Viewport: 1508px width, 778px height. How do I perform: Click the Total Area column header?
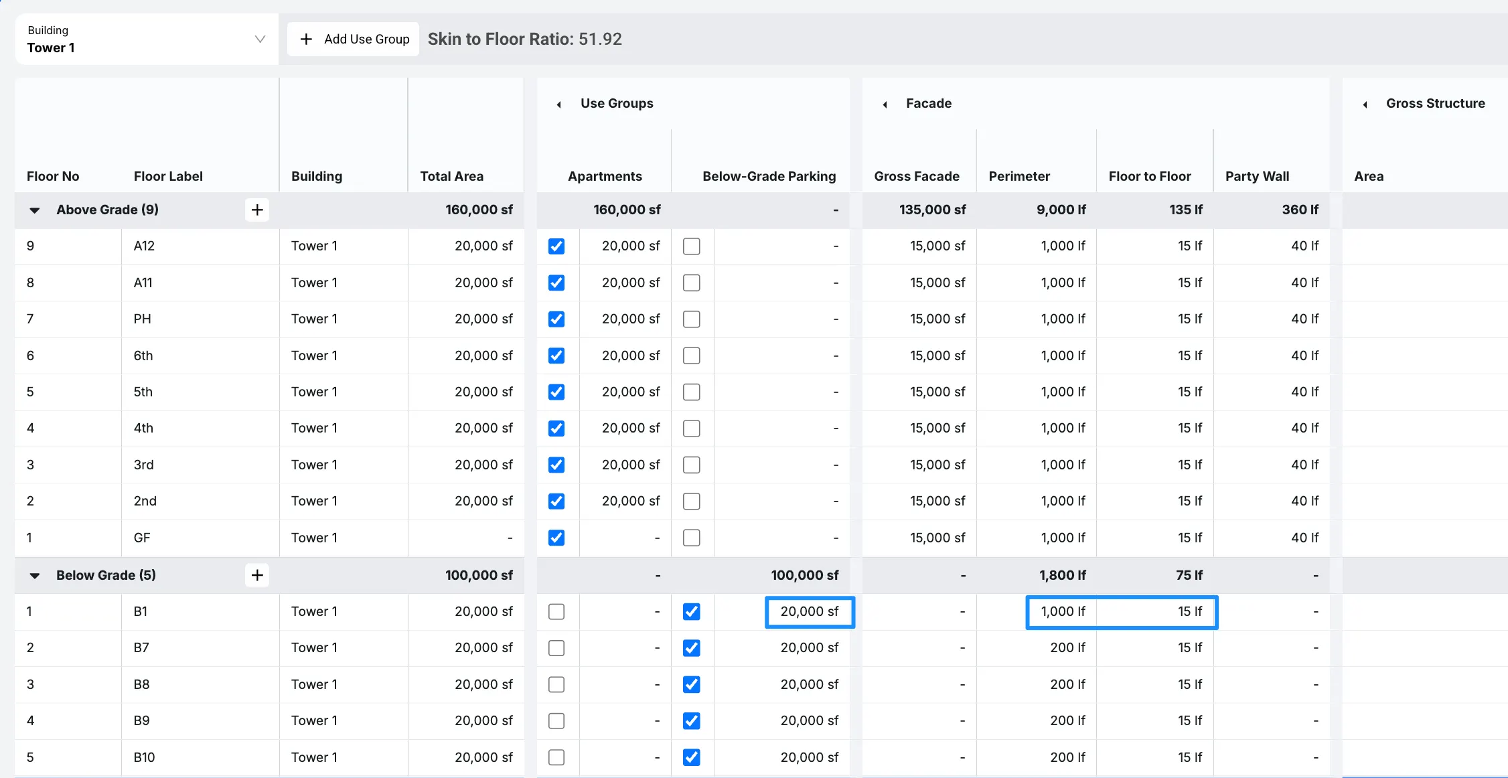coord(452,176)
